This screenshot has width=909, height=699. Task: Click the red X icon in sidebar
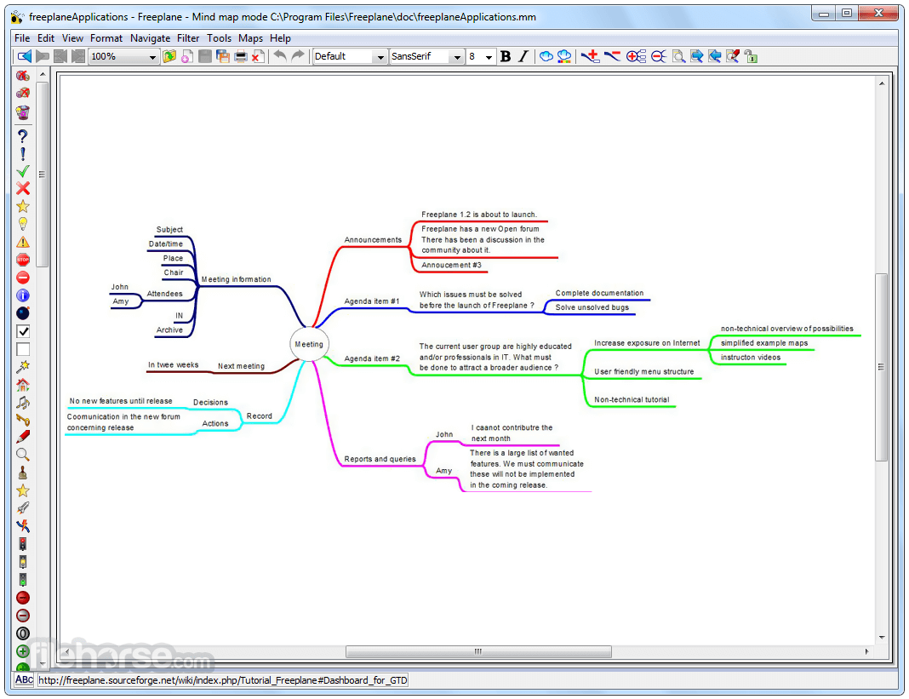coord(23,188)
